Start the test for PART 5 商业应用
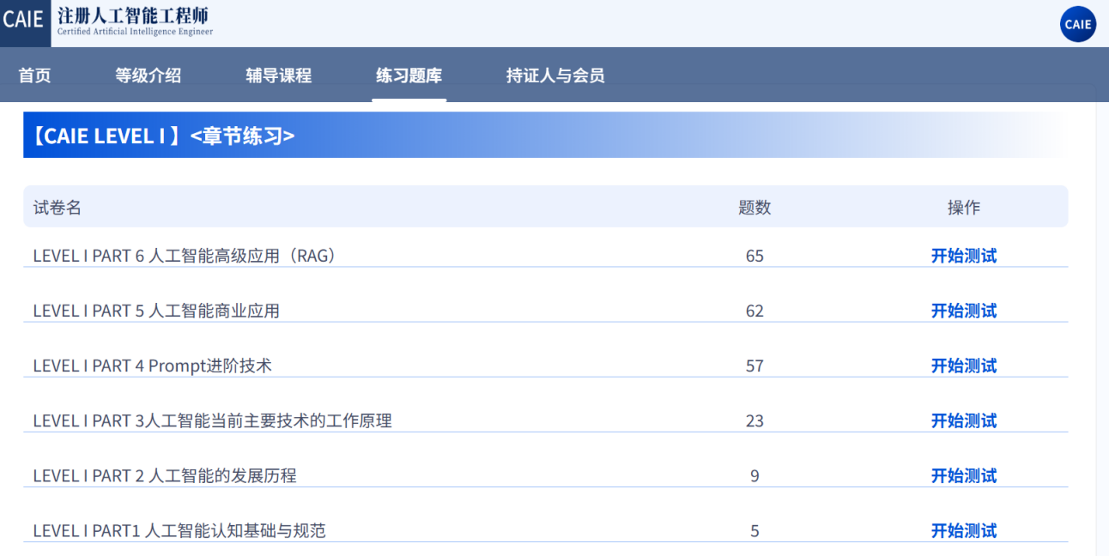 pos(964,311)
